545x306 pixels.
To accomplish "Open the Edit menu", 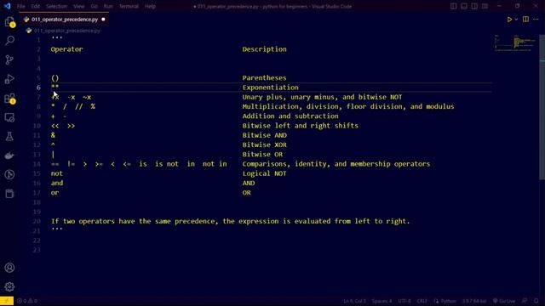I will tap(35, 6).
